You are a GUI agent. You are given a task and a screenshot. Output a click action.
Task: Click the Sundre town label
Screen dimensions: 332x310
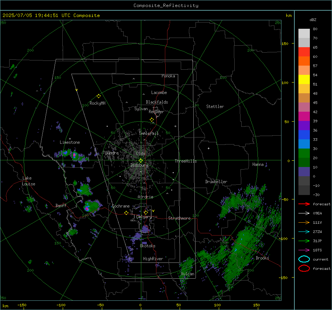[112, 153]
